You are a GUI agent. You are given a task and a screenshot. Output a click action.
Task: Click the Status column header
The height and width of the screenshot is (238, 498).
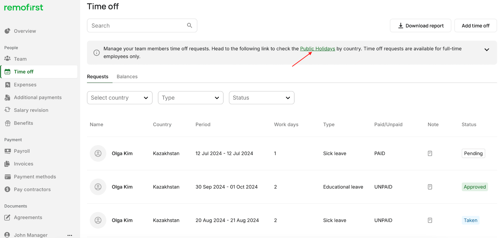469,124
